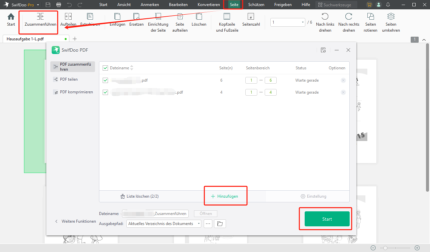Uncheck the 4-page PDF file checkbox

(105, 92)
